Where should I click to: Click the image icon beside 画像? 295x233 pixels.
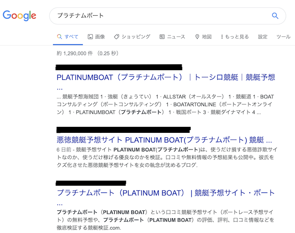[90, 37]
